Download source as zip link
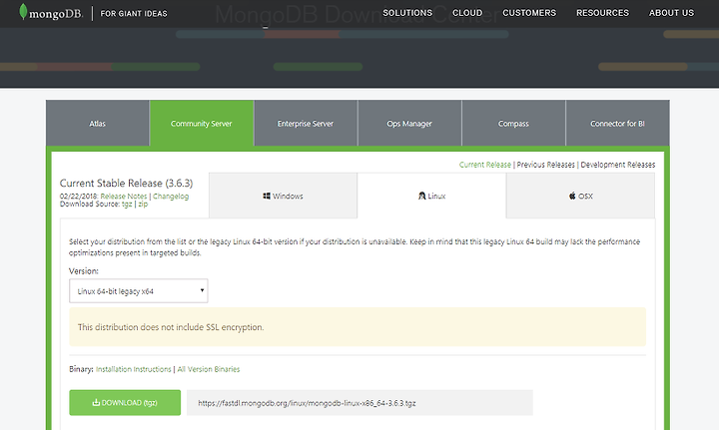 [x=143, y=205]
